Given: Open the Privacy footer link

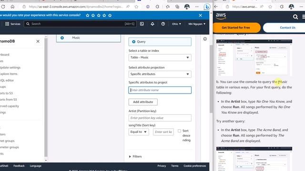Looking at the screenshot, I should pyautogui.click(x=162, y=166).
